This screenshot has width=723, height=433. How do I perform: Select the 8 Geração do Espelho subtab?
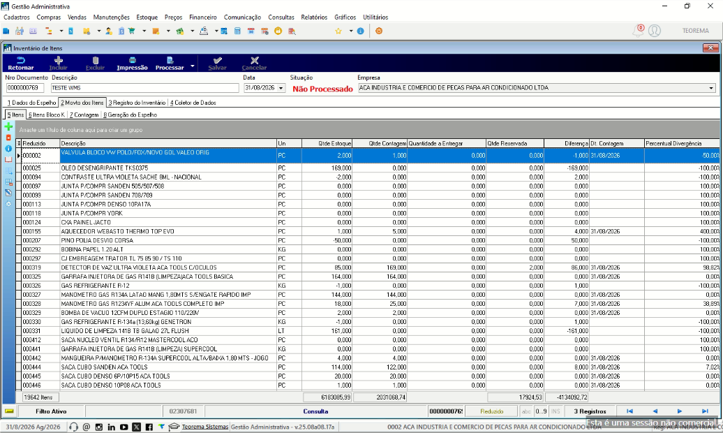(x=130, y=115)
